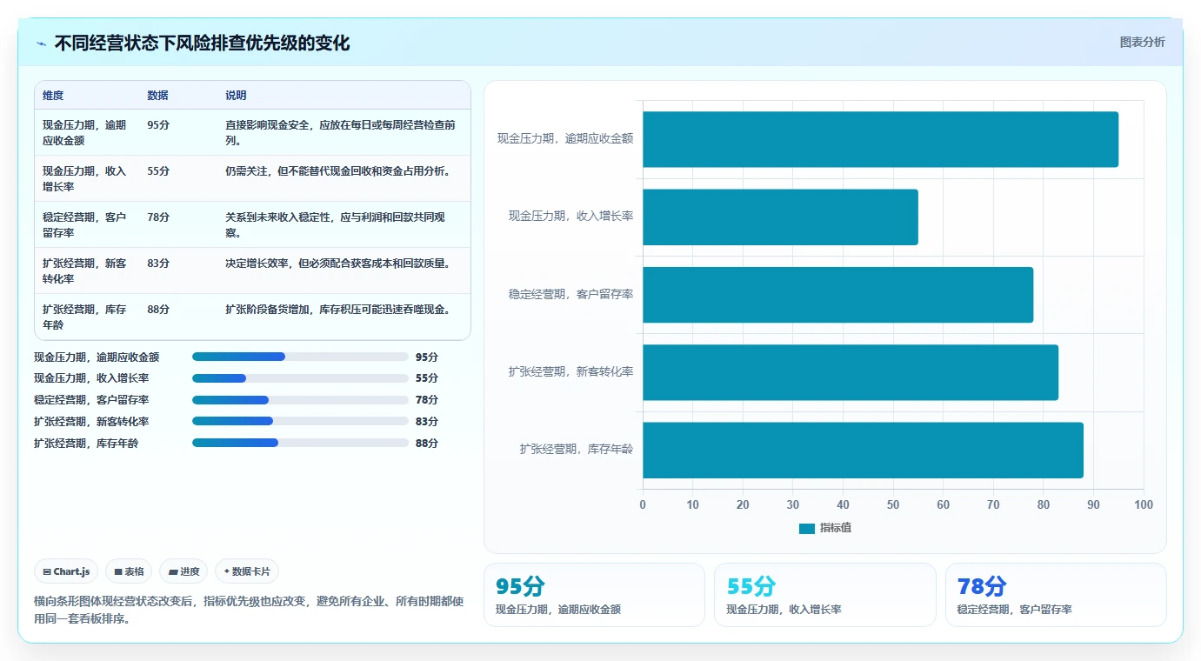Click the 收入增长率 progress bar
This screenshot has width=1201, height=661.
click(x=300, y=378)
